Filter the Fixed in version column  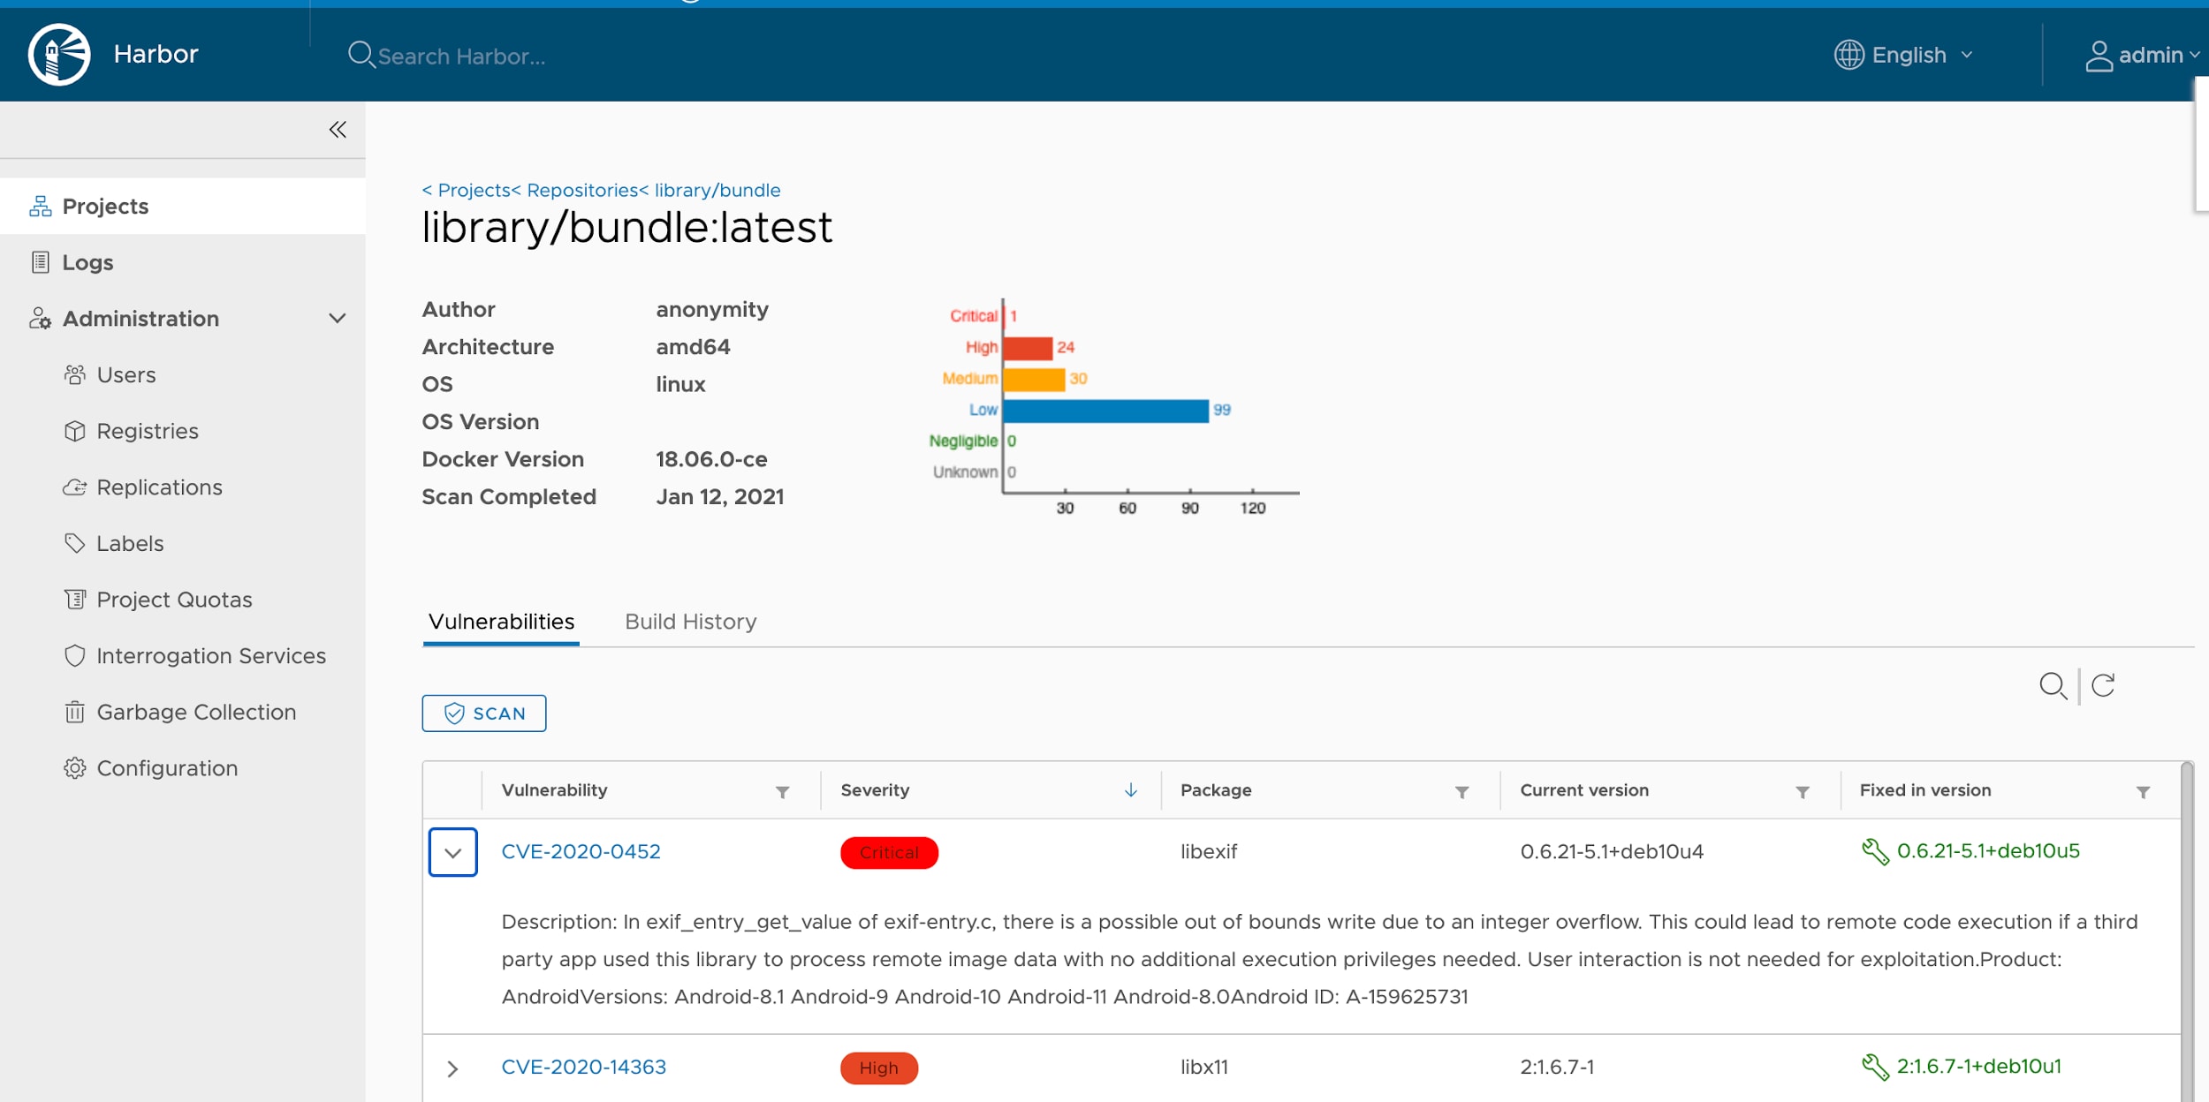2143,792
